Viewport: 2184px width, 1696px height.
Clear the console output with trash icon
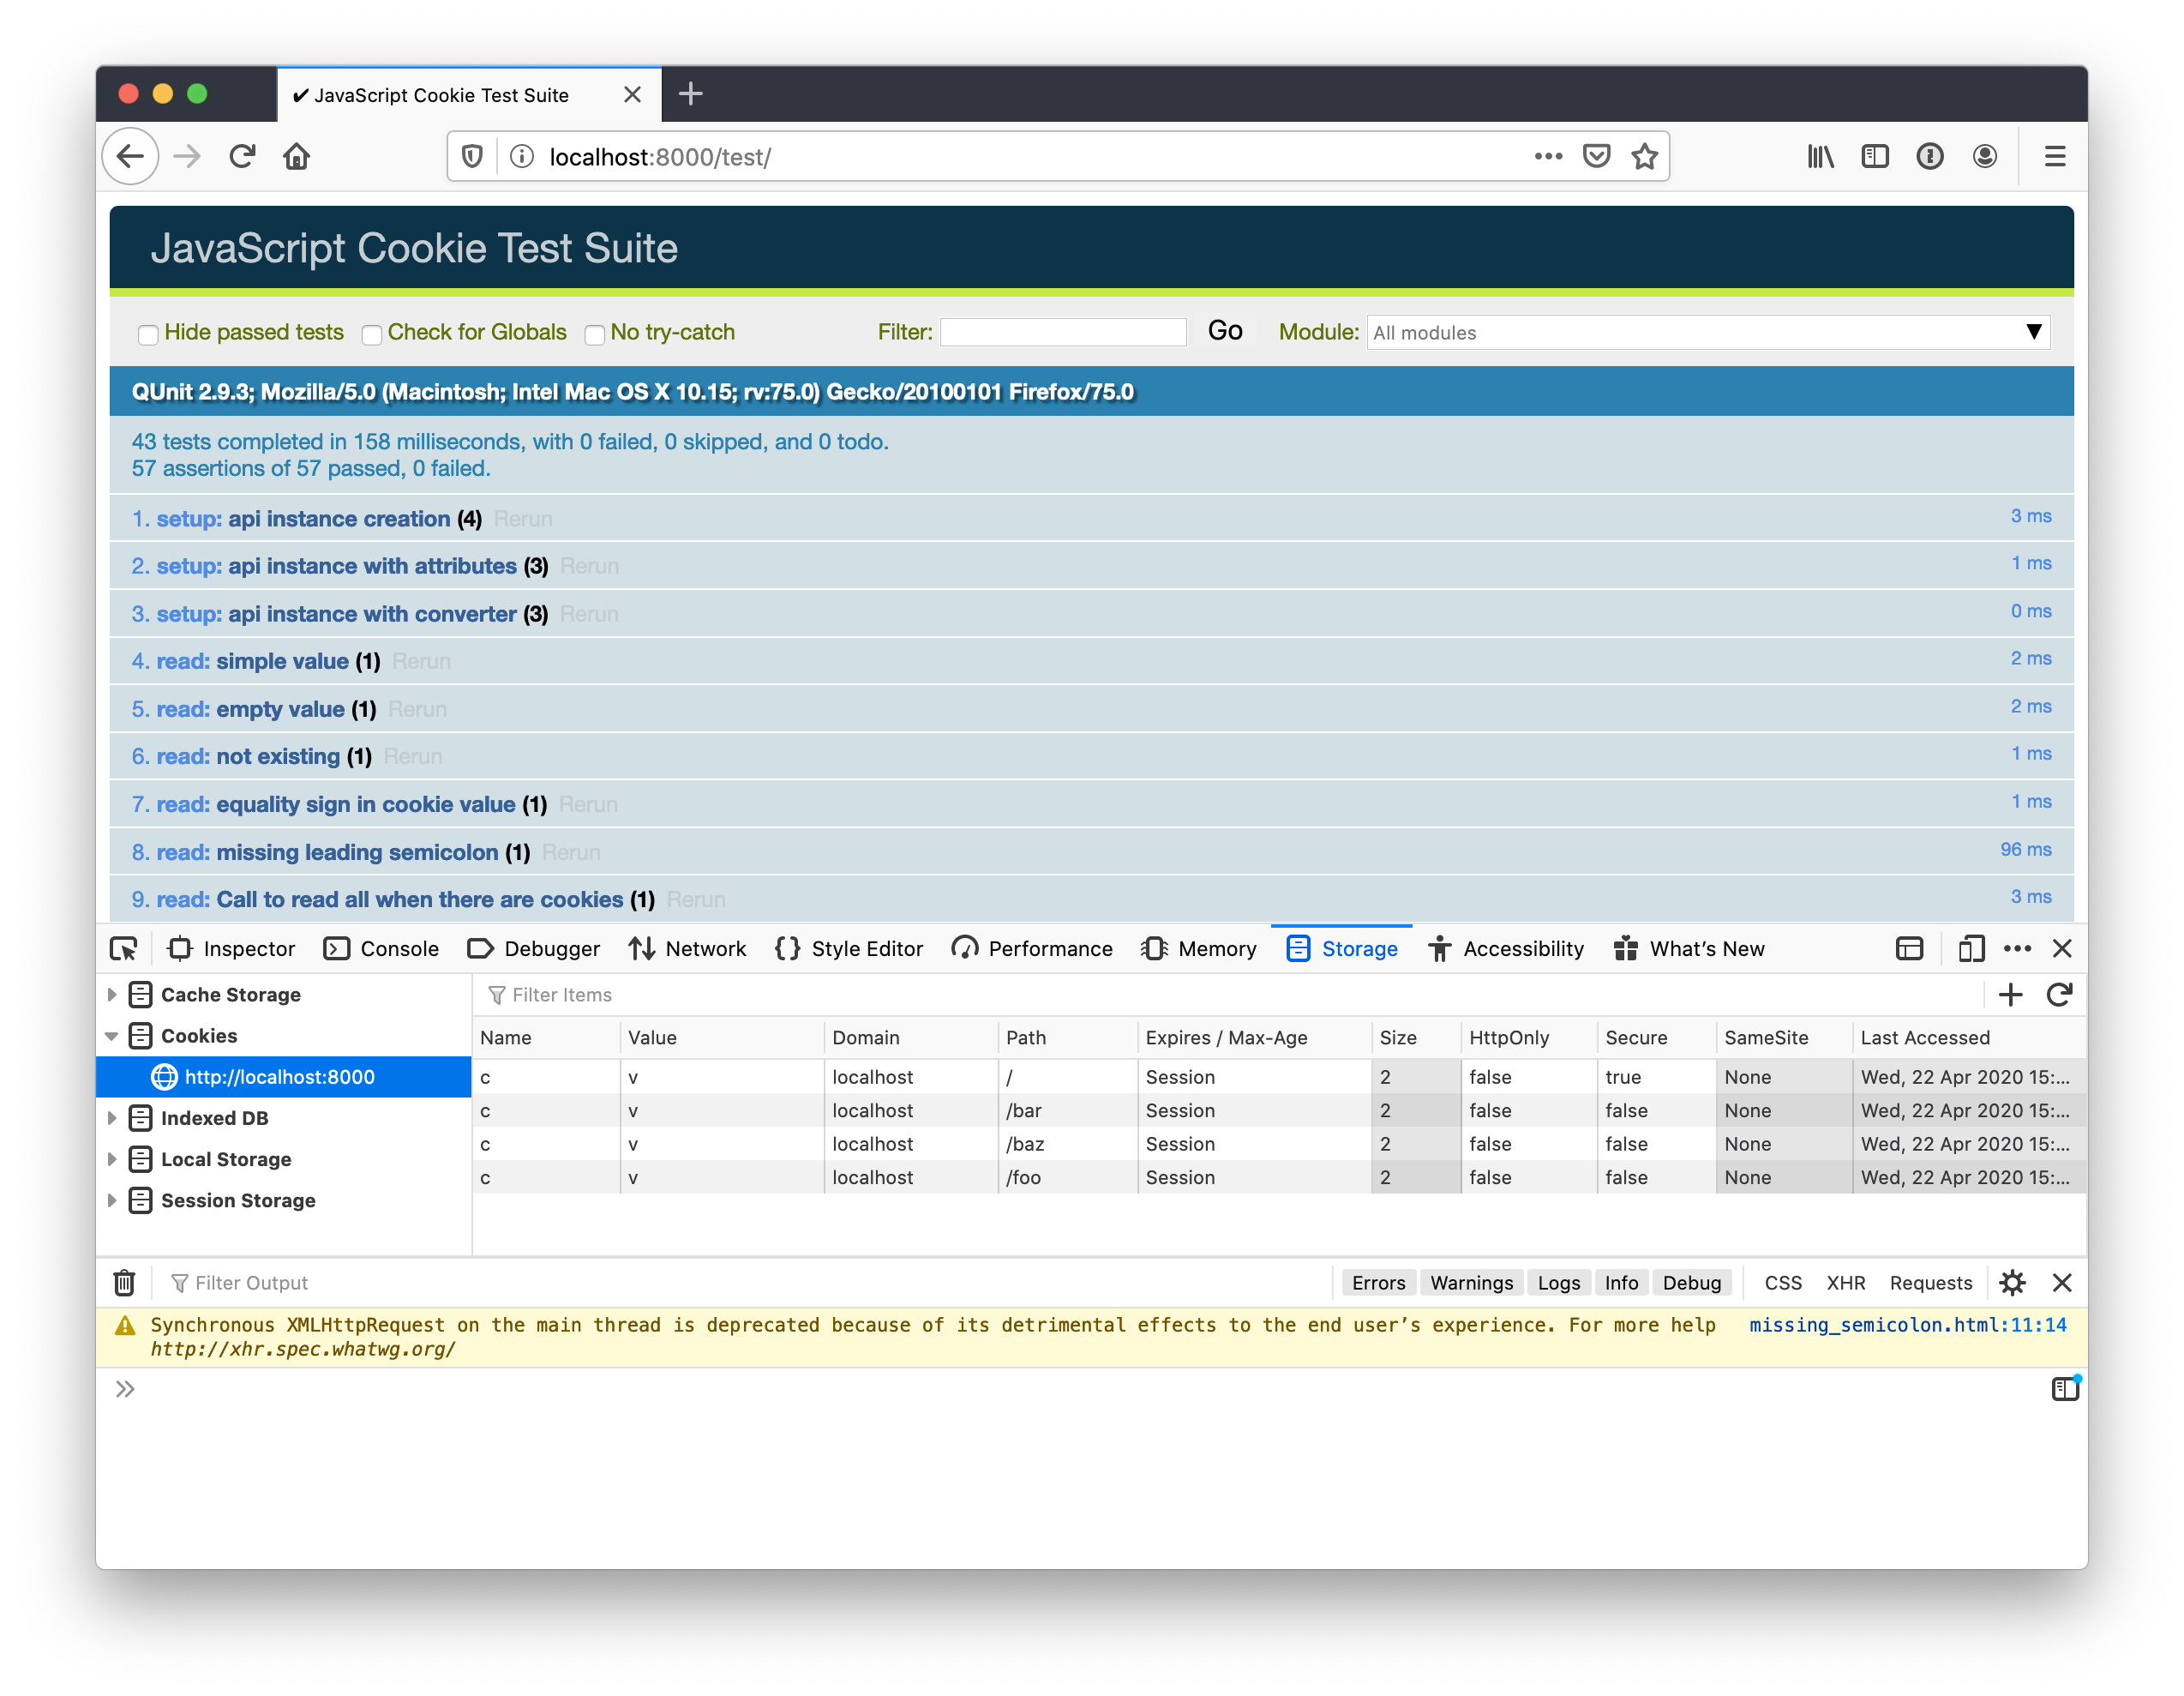tap(124, 1282)
